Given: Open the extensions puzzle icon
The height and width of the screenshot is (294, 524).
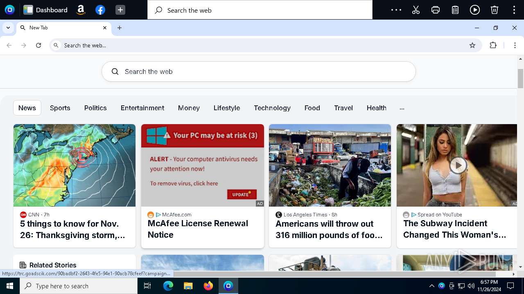Looking at the screenshot, I should point(493,45).
